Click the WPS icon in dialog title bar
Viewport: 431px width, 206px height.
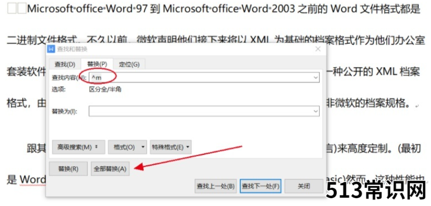coord(51,49)
